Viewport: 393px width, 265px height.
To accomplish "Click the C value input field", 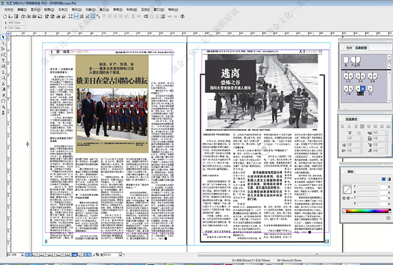I will click(383, 186).
